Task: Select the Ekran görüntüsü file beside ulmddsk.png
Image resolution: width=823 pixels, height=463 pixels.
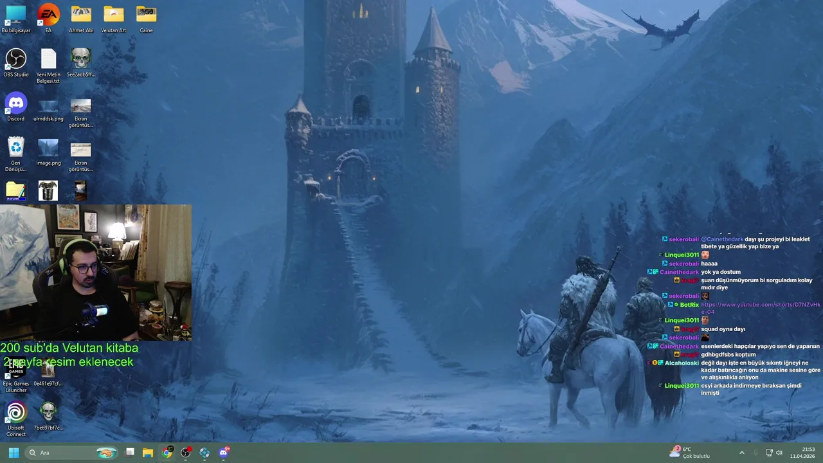Action: click(x=81, y=113)
